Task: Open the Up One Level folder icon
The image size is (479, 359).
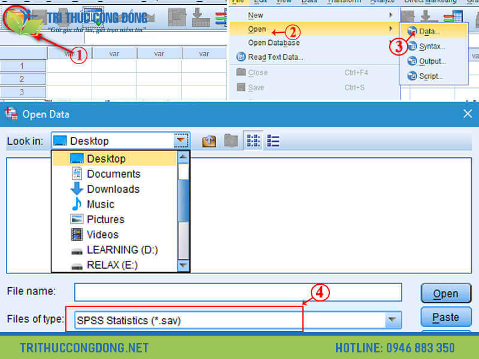Action: click(209, 141)
